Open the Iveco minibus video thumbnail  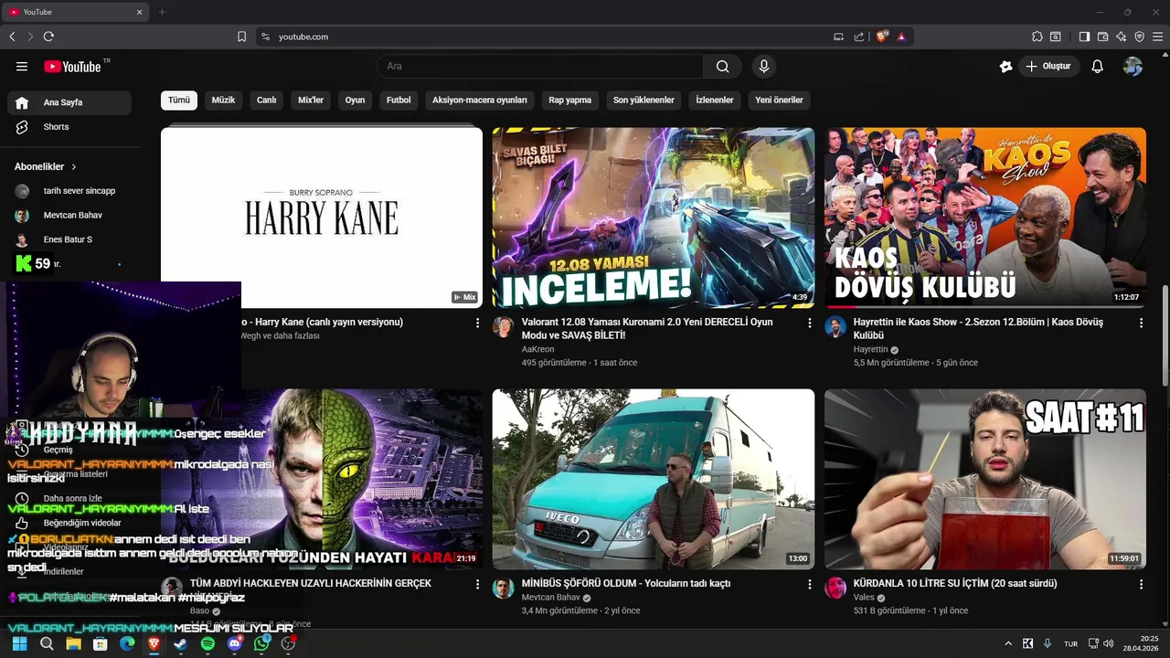click(654, 480)
